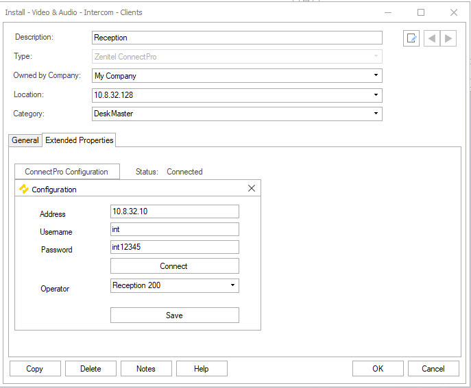Go to next record arrow

point(448,38)
